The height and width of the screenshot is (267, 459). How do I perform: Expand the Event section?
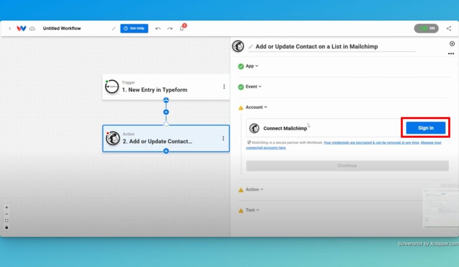tap(254, 86)
